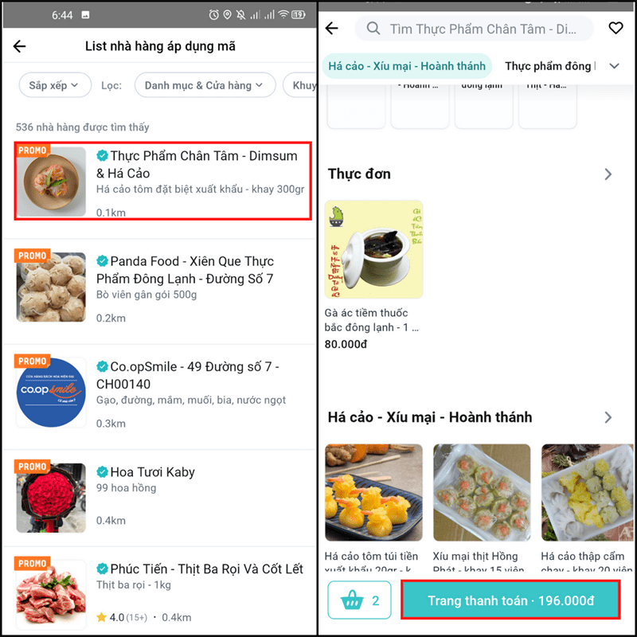
Task: Tap the search magnifier icon
Action: (x=373, y=29)
